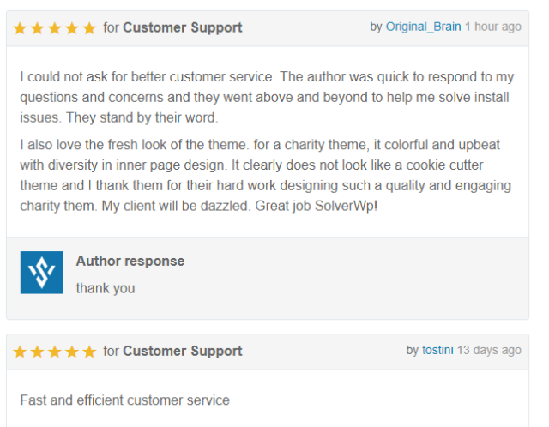
Task: Open the tostini user profile link
Action: click(437, 350)
